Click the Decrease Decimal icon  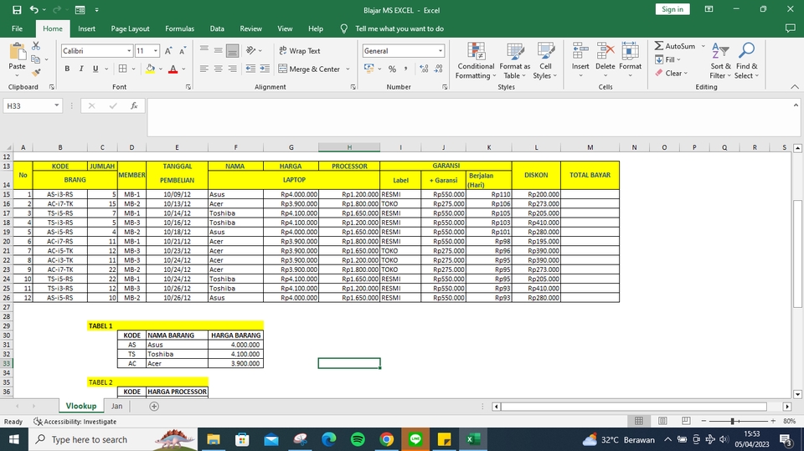(438, 69)
